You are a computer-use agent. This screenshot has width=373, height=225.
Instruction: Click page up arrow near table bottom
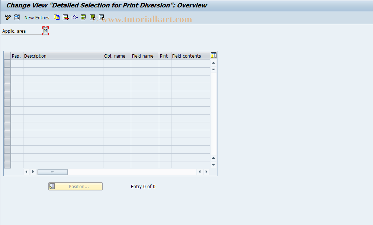pos(213,158)
